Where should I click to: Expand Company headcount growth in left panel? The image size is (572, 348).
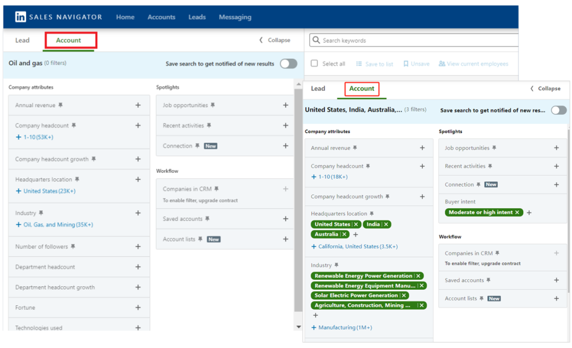pos(138,159)
